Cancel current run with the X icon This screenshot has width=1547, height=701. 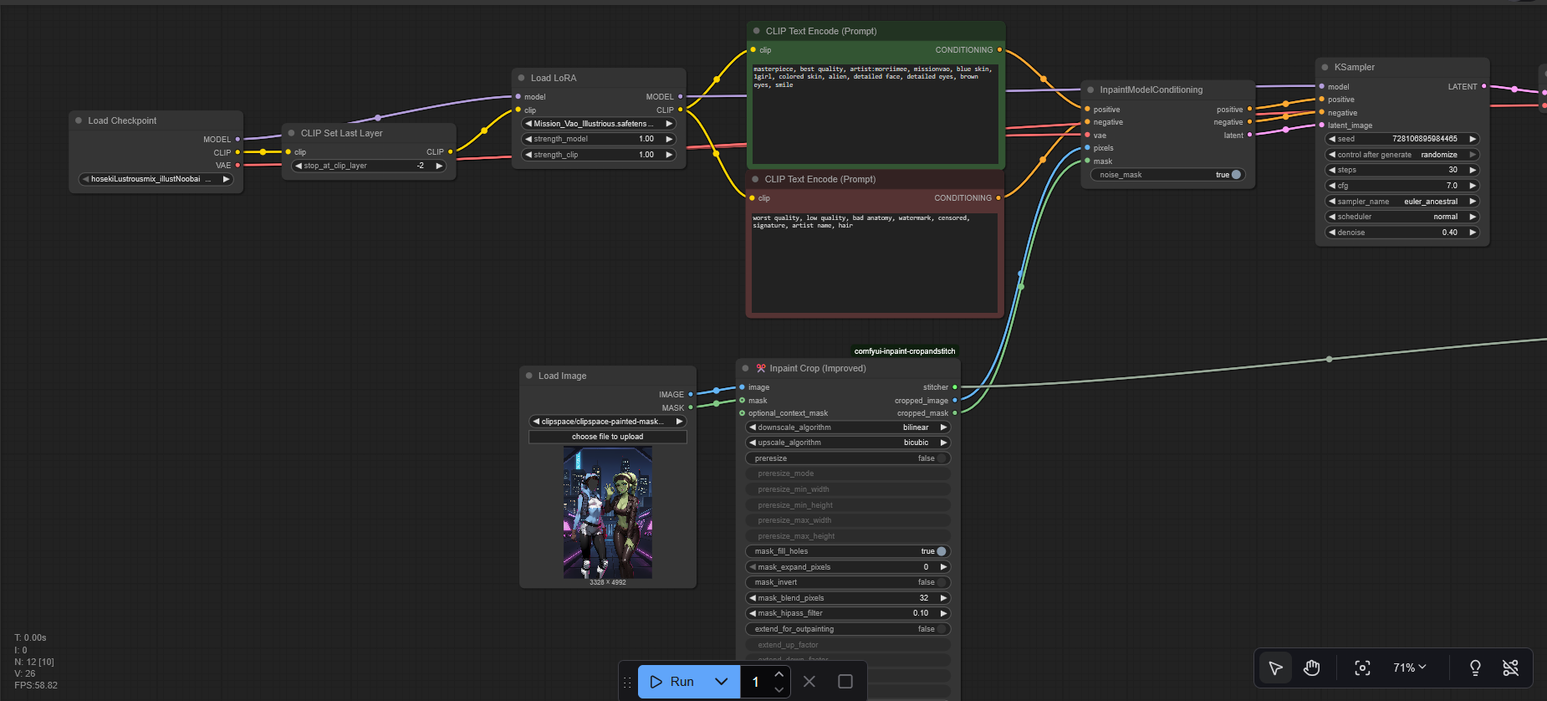[809, 682]
